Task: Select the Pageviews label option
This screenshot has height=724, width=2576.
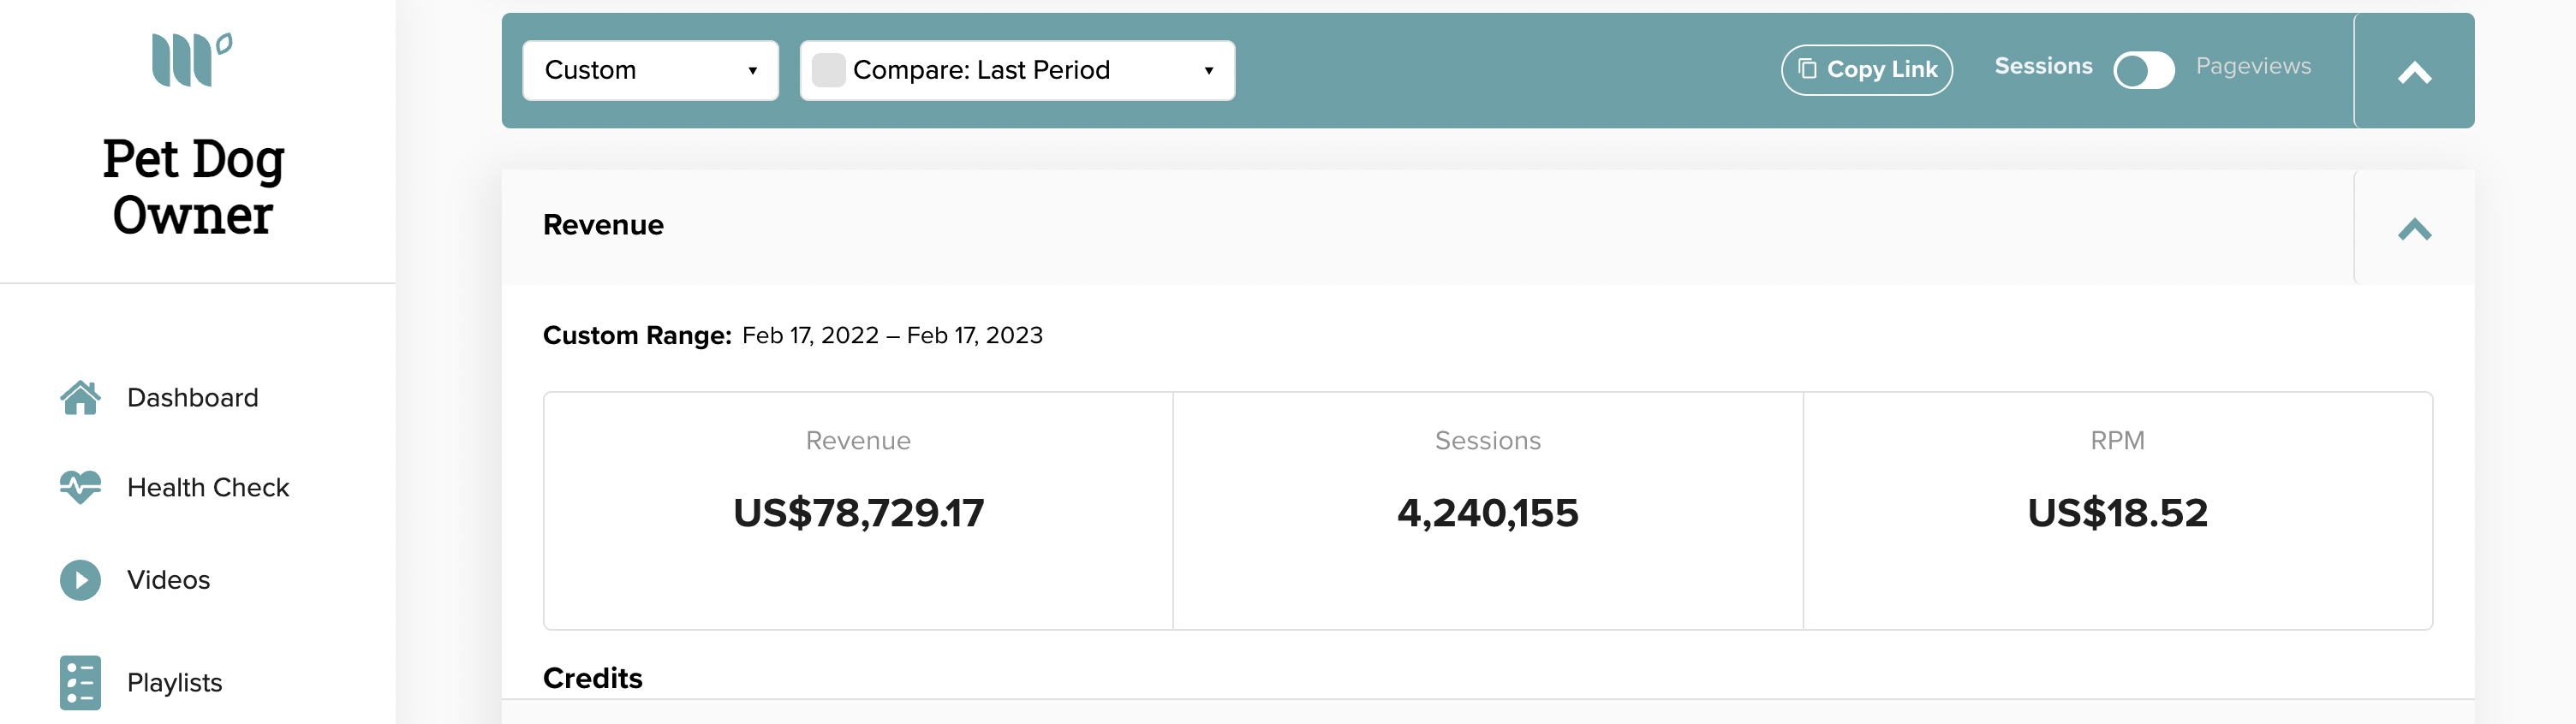Action: (2253, 66)
